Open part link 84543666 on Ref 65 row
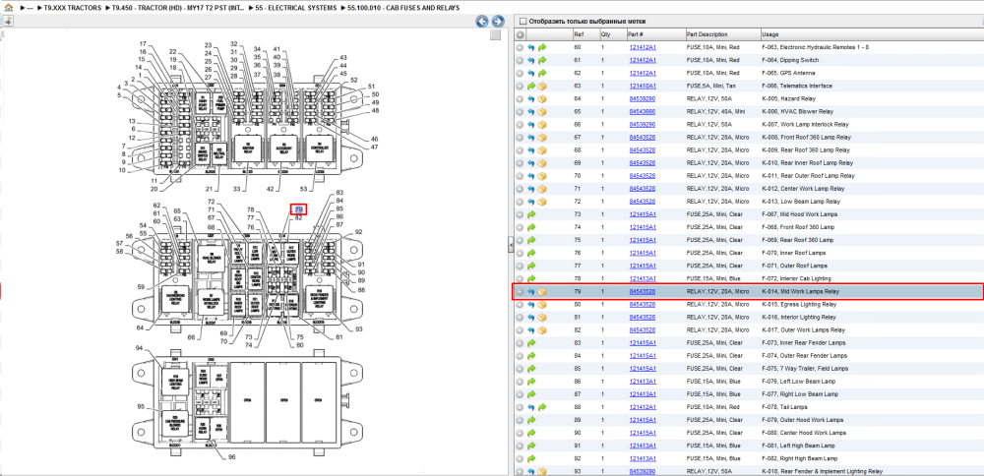This screenshot has height=476, width=984. 643,112
